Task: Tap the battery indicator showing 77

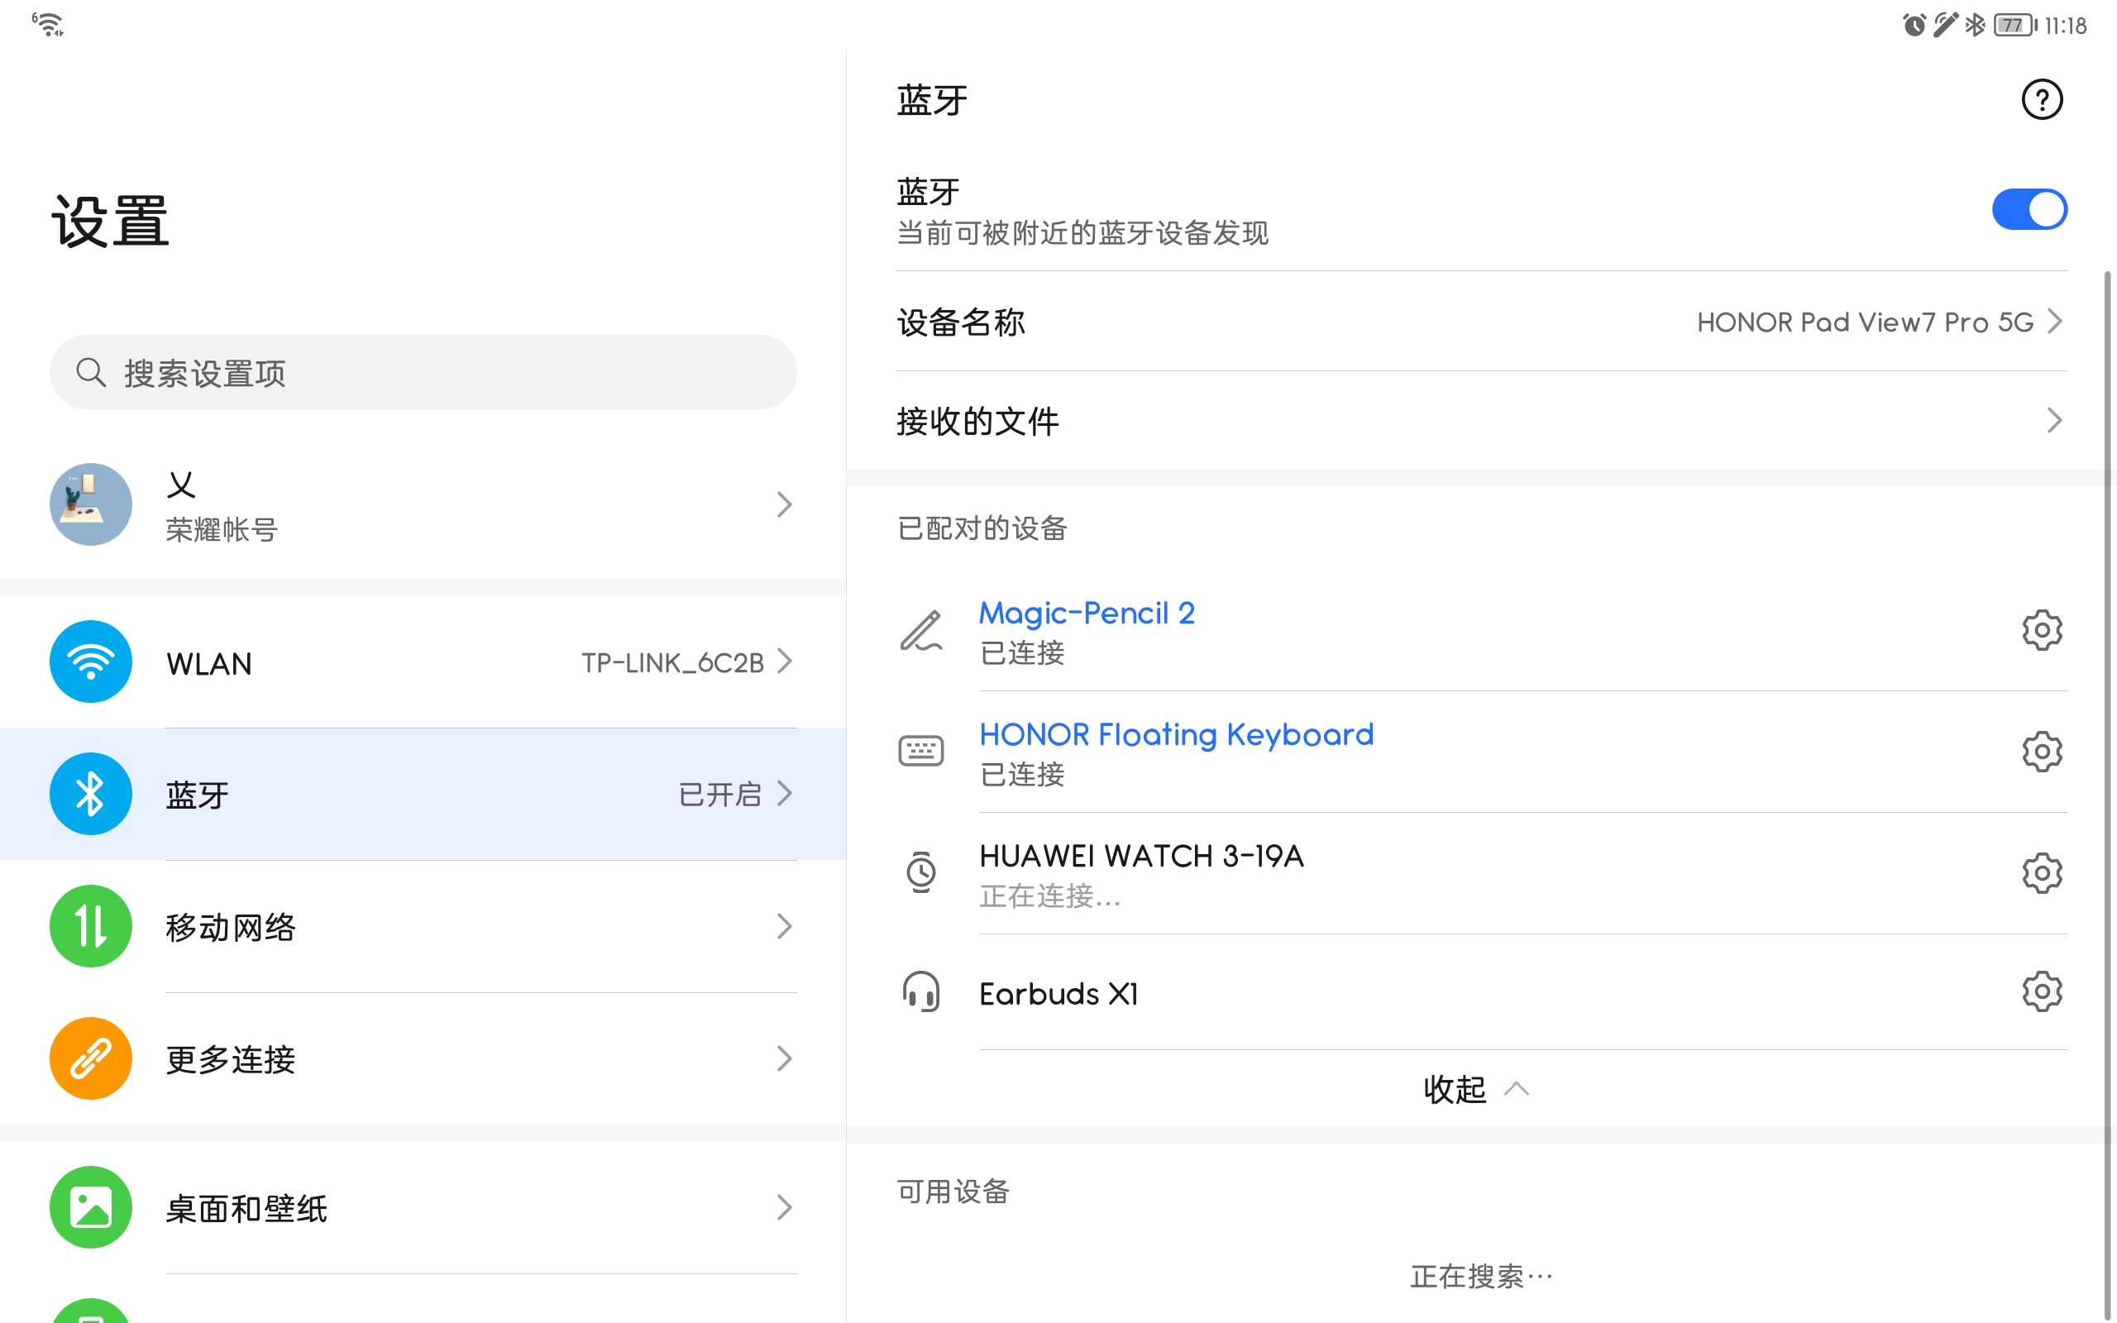Action: click(2014, 26)
